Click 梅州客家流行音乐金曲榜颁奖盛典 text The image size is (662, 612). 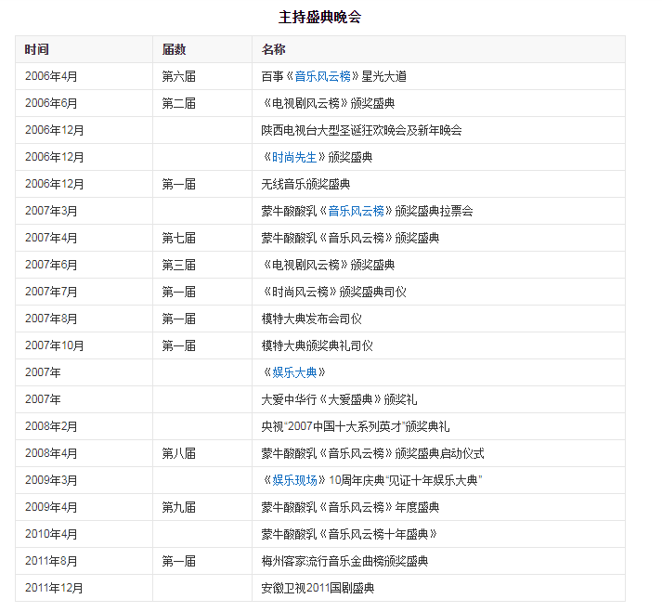tap(344, 561)
